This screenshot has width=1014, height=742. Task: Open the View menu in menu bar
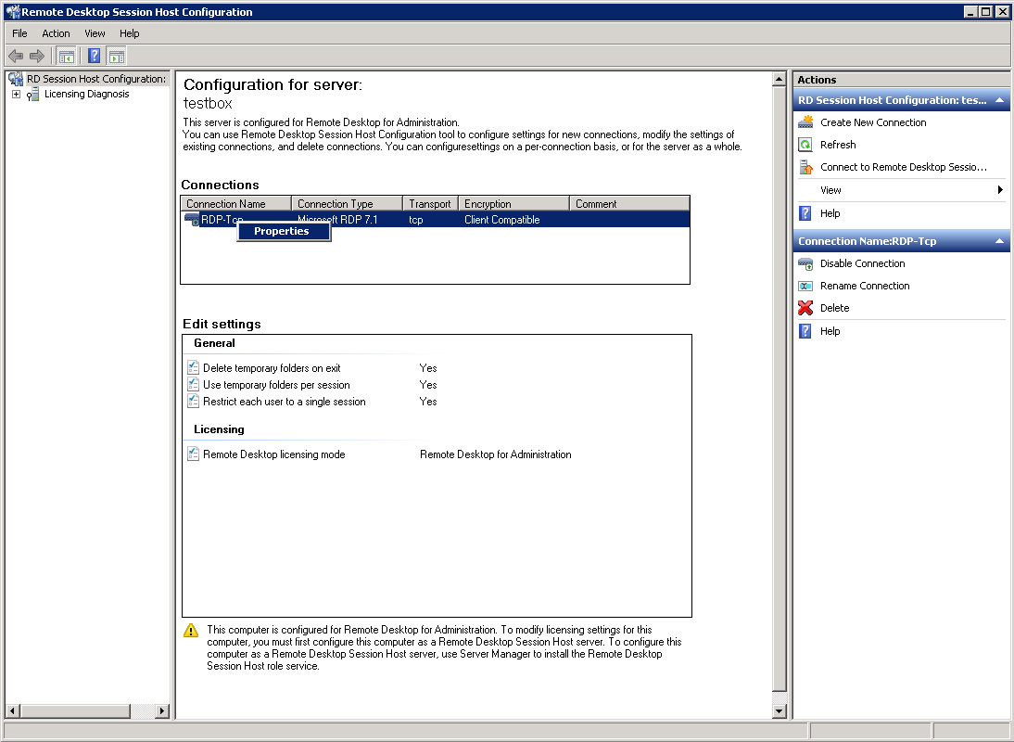[95, 33]
